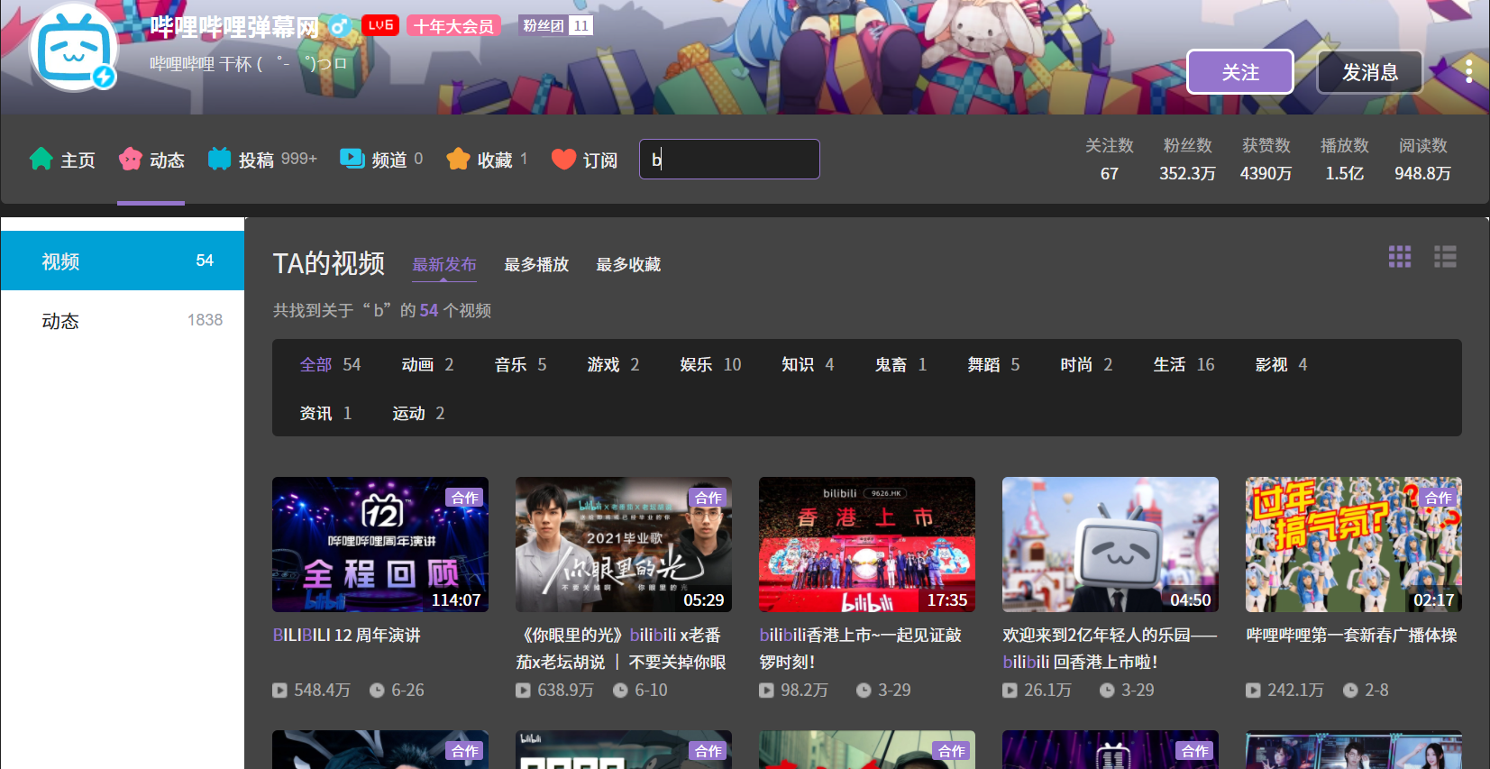Switch to list view layout

click(x=1445, y=257)
